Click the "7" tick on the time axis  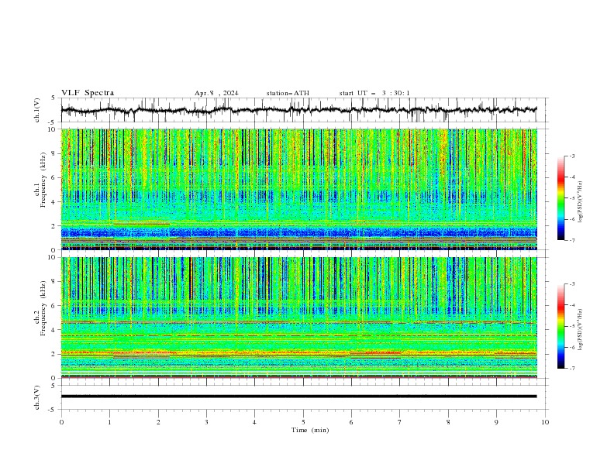(x=400, y=422)
